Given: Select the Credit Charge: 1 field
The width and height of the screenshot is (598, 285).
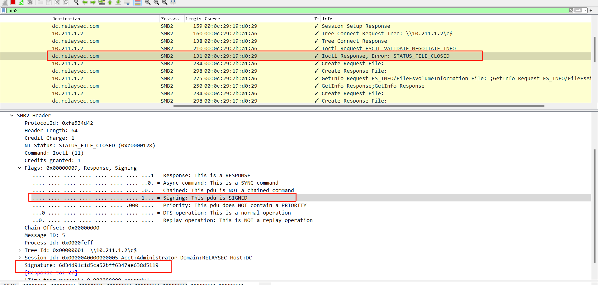Looking at the screenshot, I should tap(50, 138).
